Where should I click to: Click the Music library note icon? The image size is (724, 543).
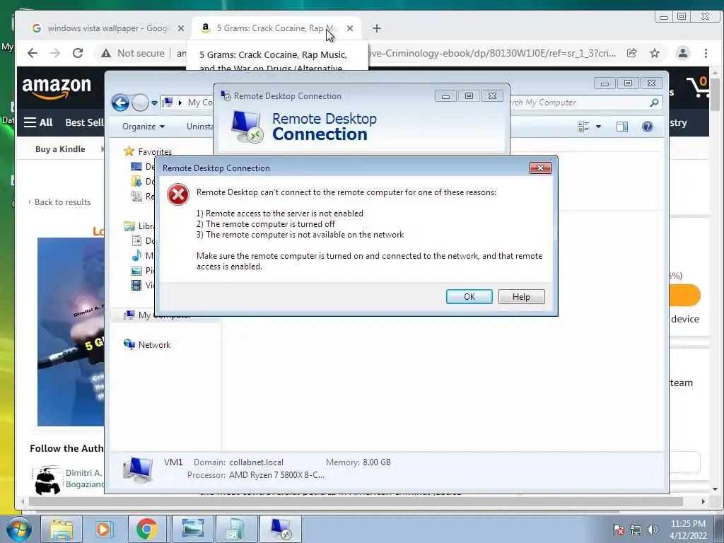(136, 255)
